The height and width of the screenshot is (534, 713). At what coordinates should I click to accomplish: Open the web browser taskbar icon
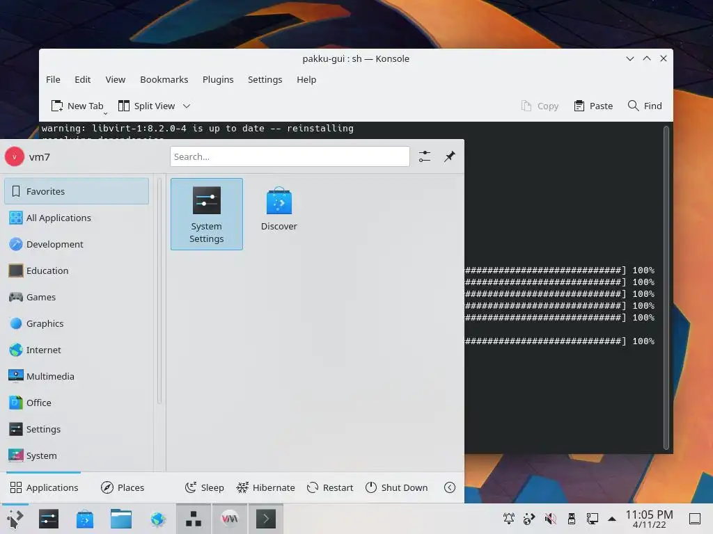[x=158, y=519]
